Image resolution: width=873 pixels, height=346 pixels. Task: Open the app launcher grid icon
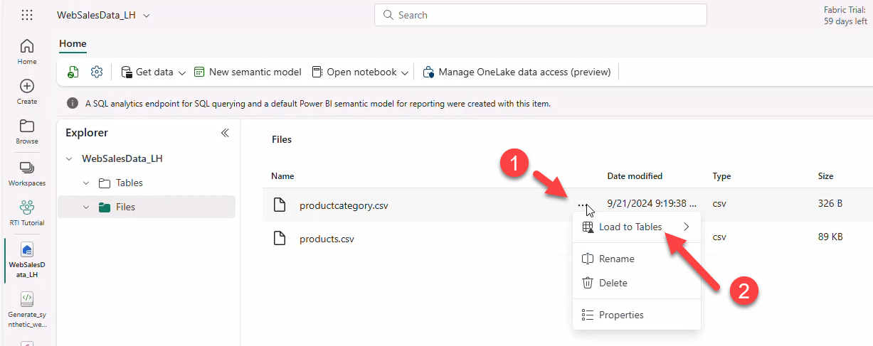click(x=27, y=15)
